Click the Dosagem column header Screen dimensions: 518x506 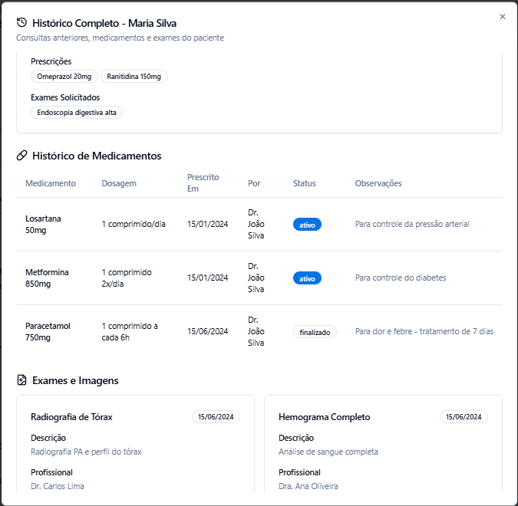(x=119, y=183)
